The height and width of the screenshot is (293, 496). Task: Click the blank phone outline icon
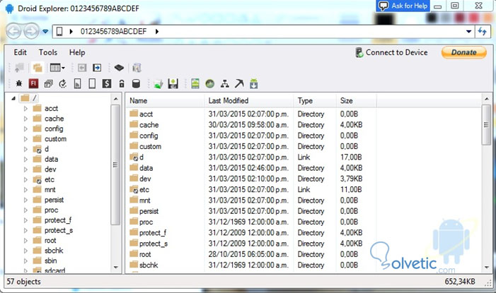coord(92,84)
